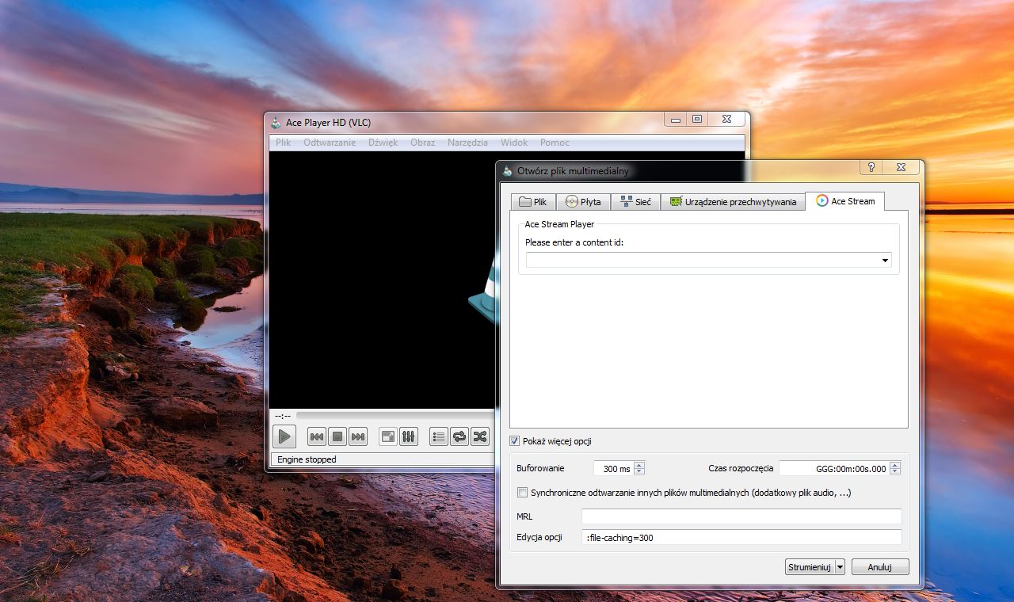Screen dimensions: 1014x602
Task: Toggle shuffle random playback icon
Action: (480, 436)
